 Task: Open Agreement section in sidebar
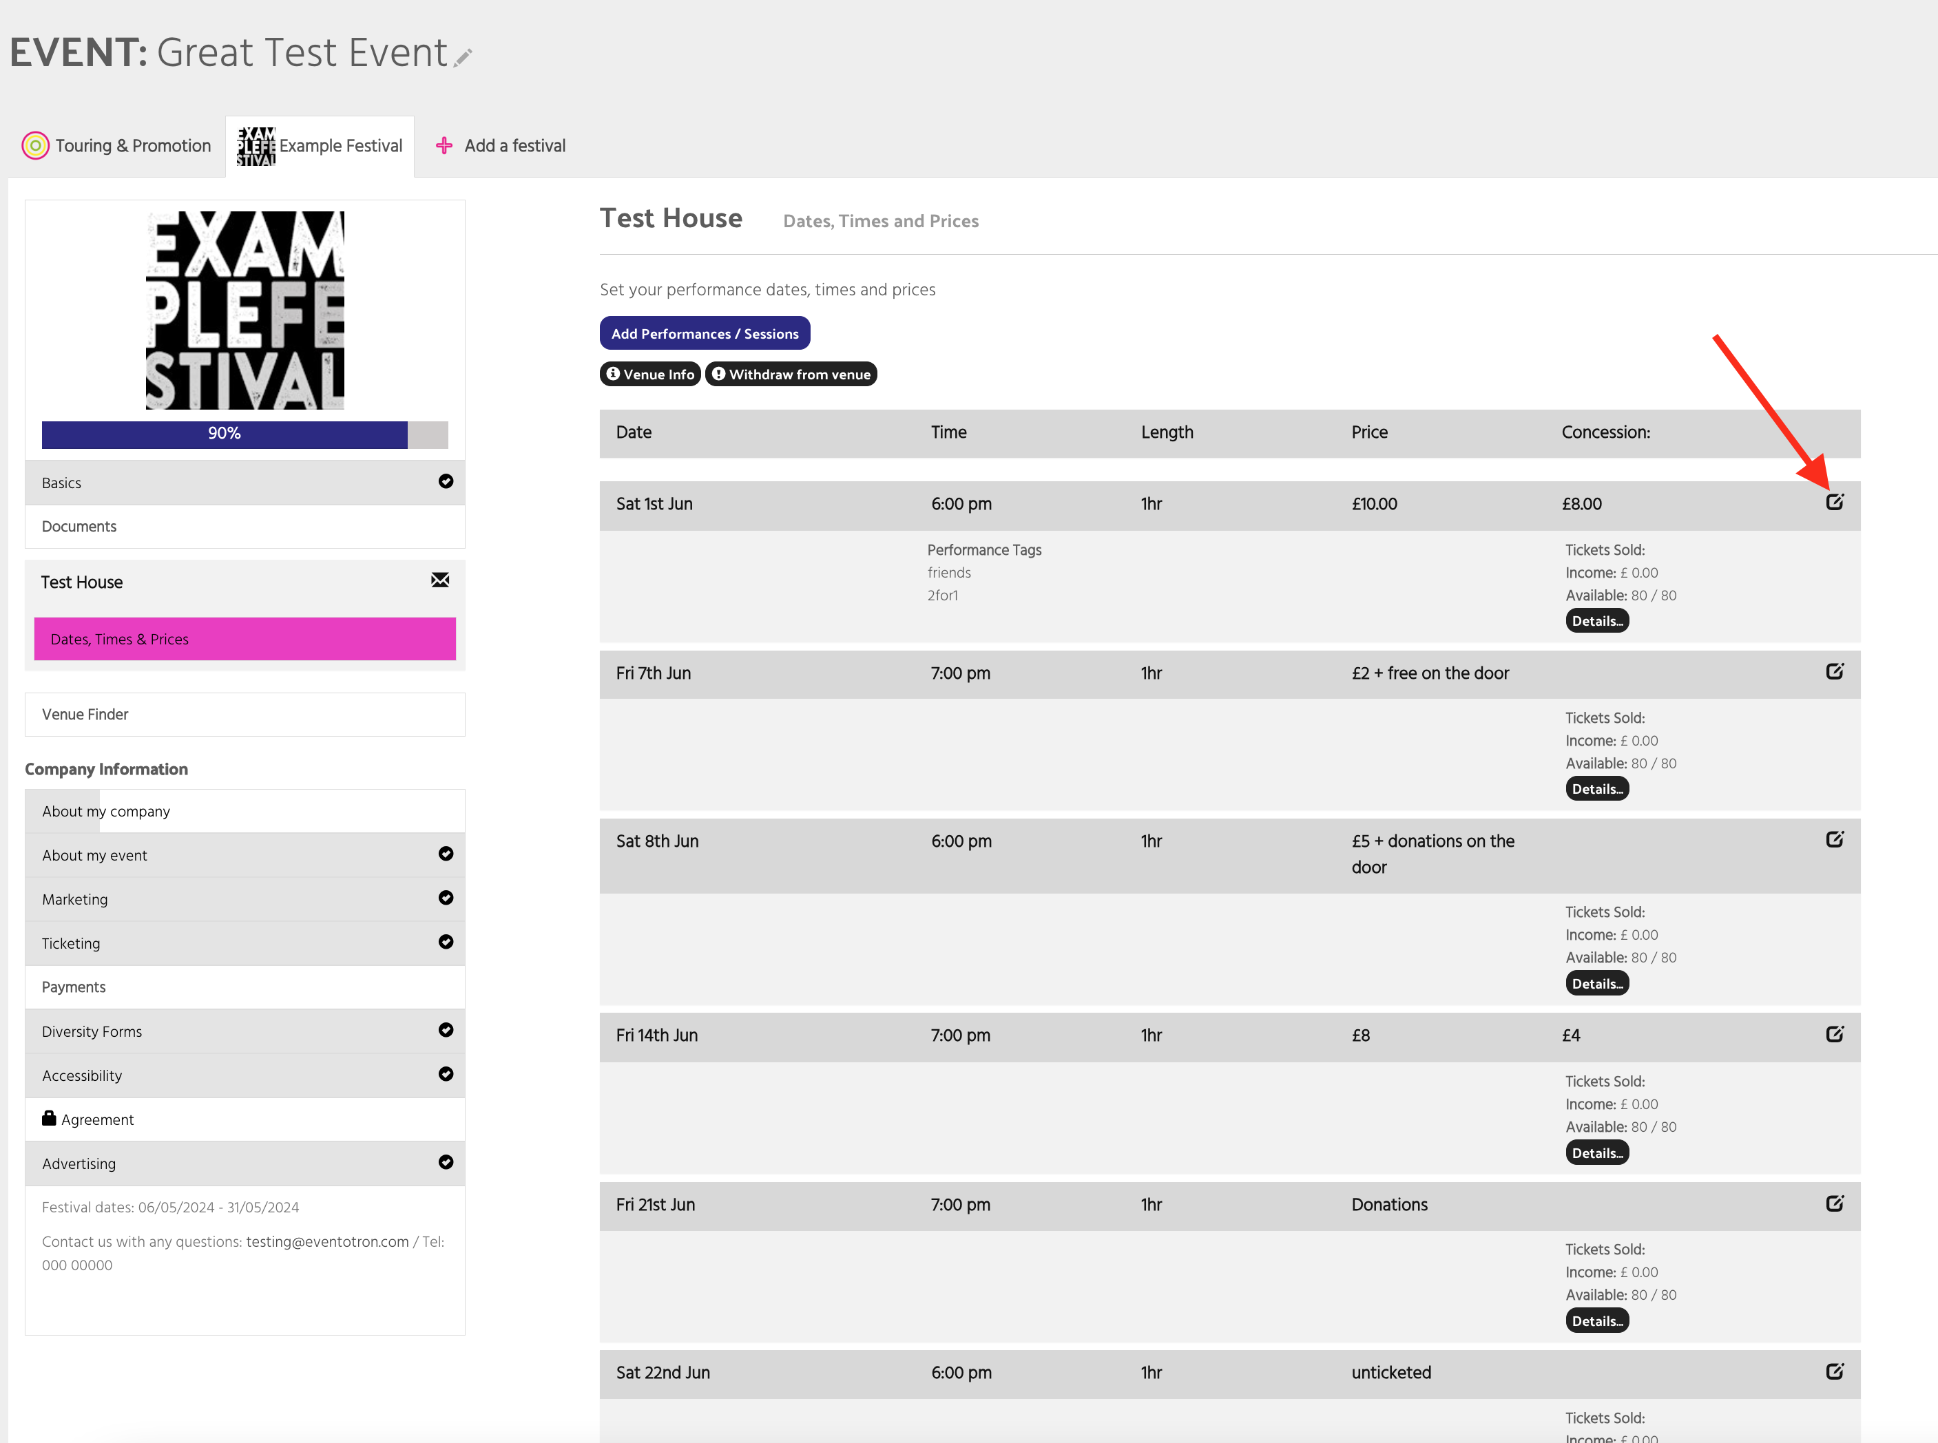[244, 1120]
